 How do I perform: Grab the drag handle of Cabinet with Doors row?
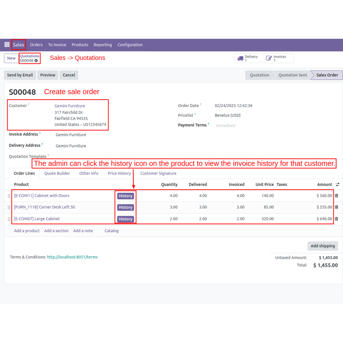tap(9, 196)
